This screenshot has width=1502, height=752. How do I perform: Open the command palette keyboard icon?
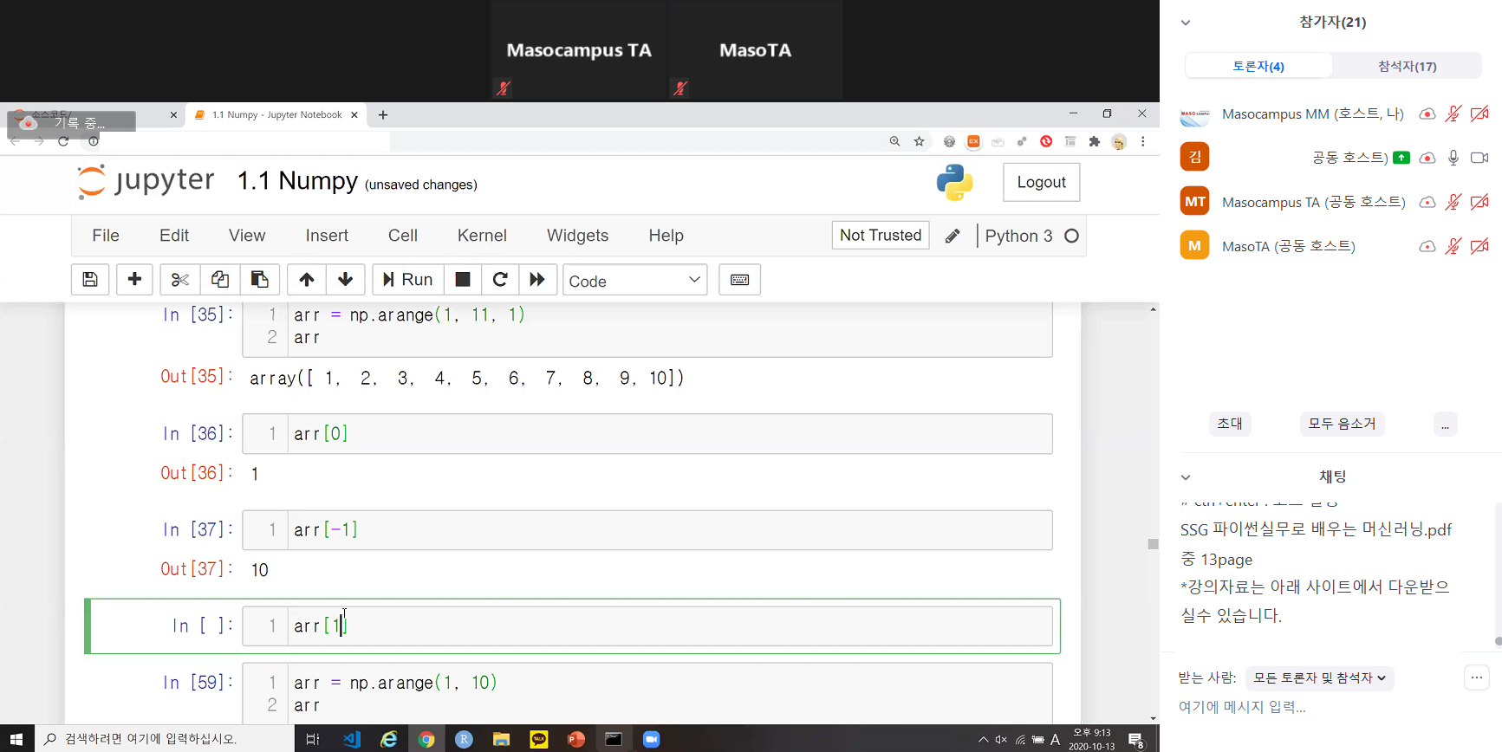point(739,279)
